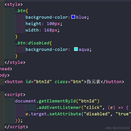The width and height of the screenshot is (131, 131).
Task: Click the getElementById method call
Action: point(57,101)
